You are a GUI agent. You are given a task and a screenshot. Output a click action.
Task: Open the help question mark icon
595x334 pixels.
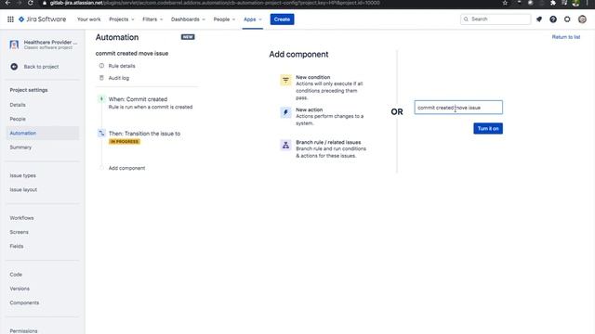tap(553, 19)
